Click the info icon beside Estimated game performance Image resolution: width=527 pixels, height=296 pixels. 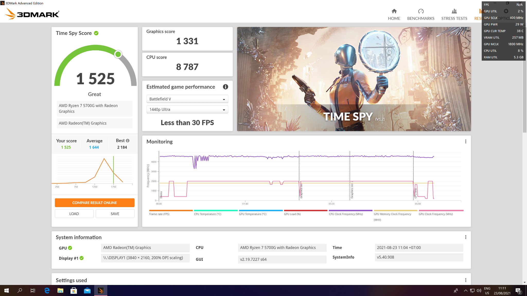225,87
